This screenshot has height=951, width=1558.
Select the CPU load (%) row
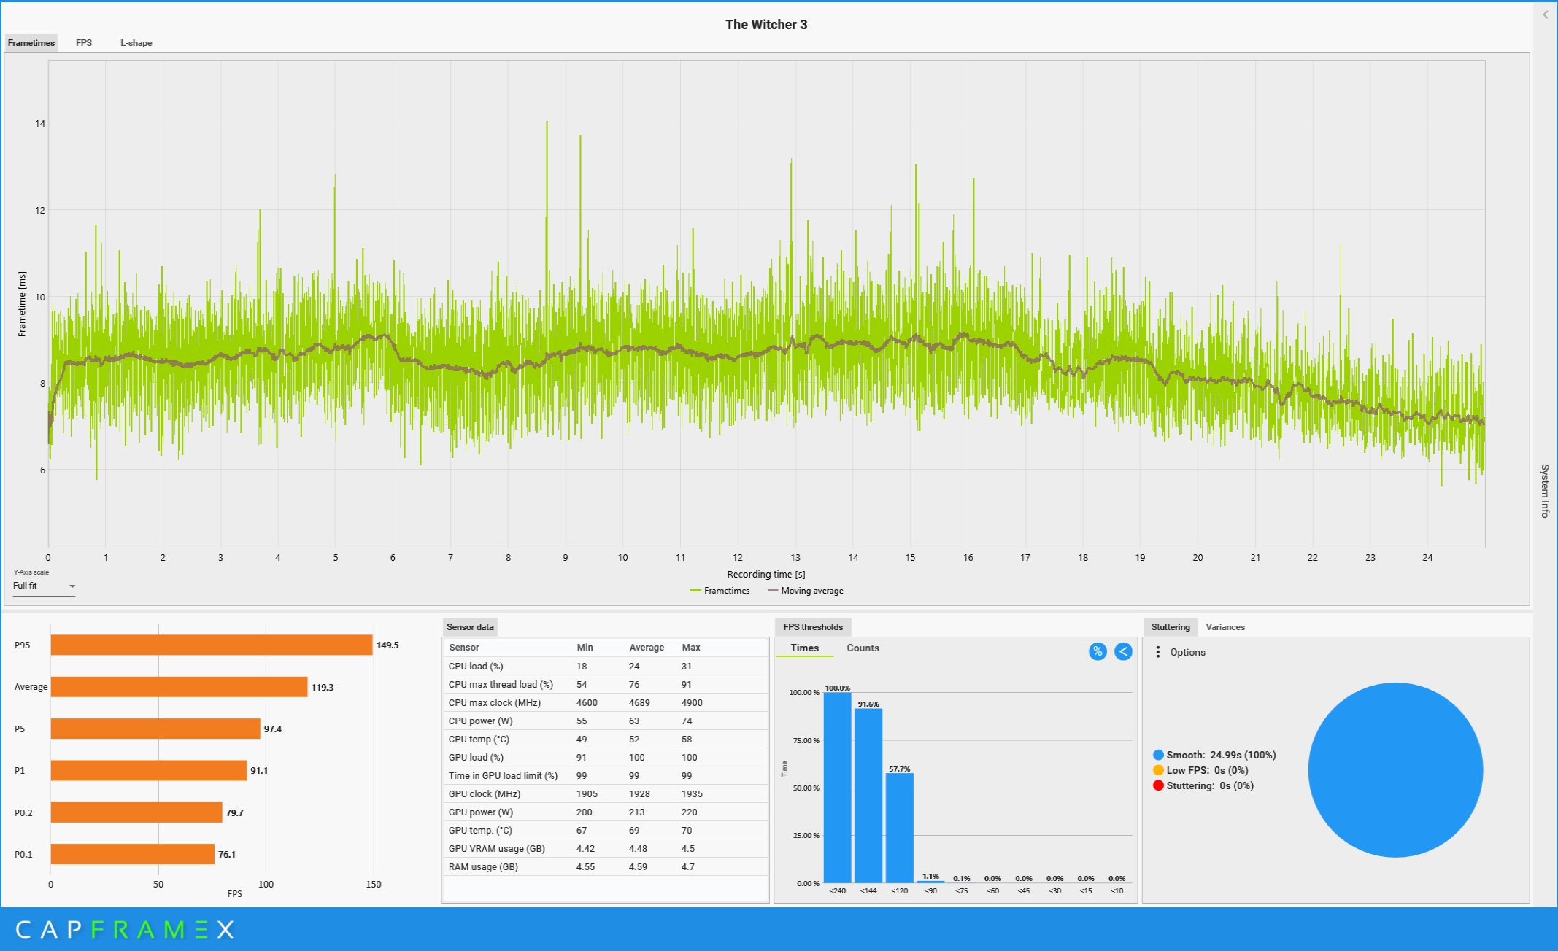[x=605, y=667]
